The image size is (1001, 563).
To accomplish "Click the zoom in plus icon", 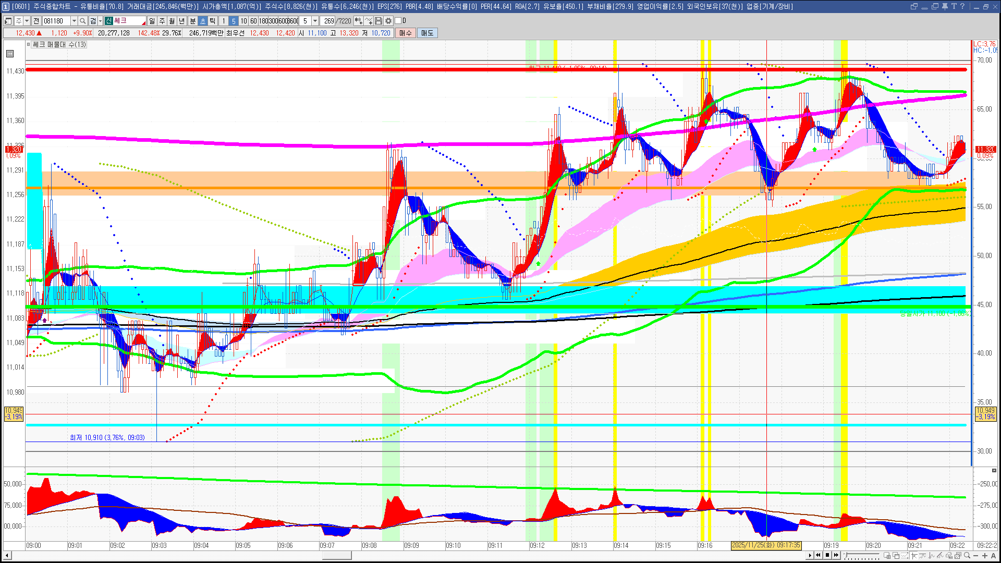I will pos(984,556).
